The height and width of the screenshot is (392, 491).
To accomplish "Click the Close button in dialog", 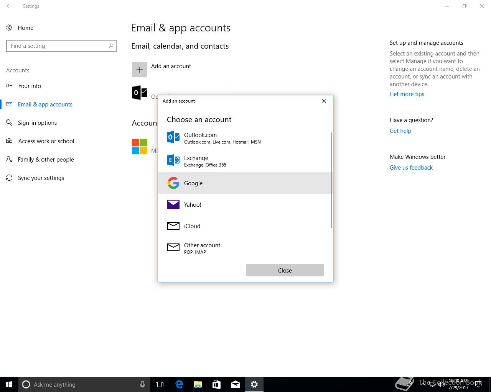I will click(x=285, y=270).
